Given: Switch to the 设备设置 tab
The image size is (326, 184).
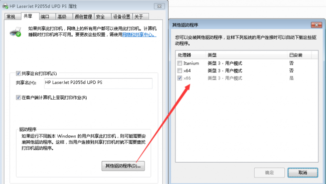Looking at the screenshot, I should pyautogui.click(x=122, y=16).
